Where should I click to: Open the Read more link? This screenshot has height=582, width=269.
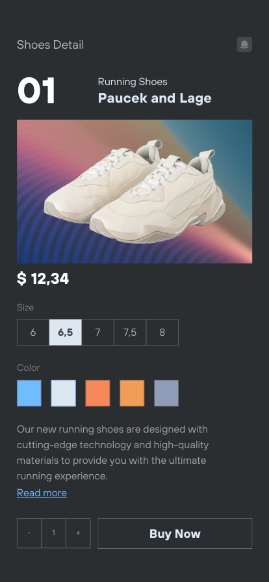(42, 493)
